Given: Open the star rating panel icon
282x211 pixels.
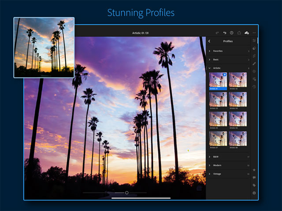Looking at the screenshot, I should pos(254,170).
